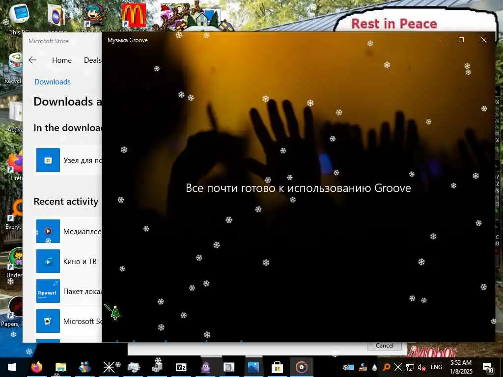This screenshot has width=503, height=377.
Task: Open Deals tab in Microsoft Store
Action: tap(93, 60)
